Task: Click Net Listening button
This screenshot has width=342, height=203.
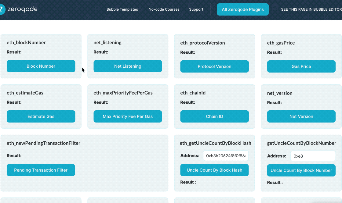Action: 128,66
